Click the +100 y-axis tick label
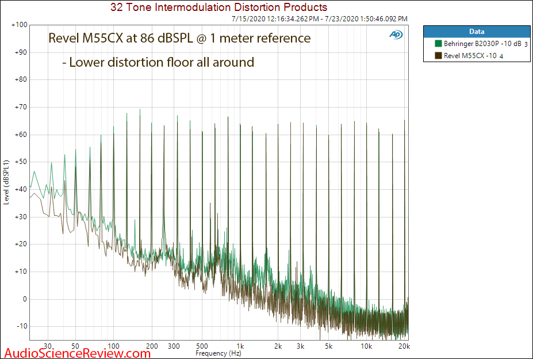 [19, 25]
